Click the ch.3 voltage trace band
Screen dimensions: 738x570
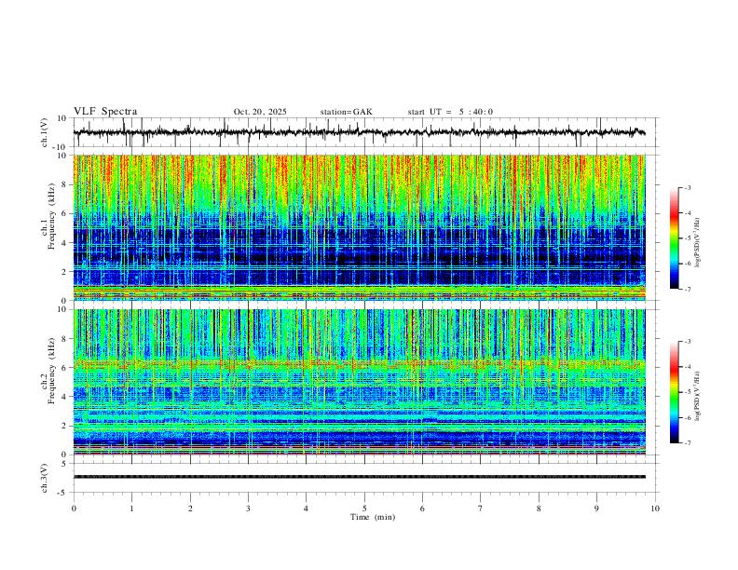coord(360,477)
